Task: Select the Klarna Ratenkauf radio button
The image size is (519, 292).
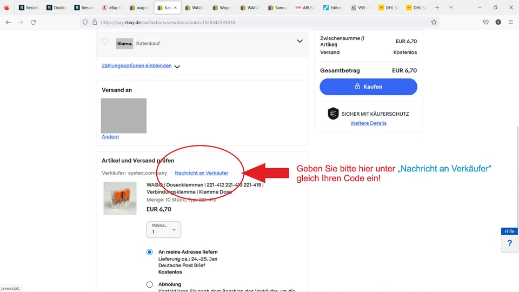Action: (x=104, y=41)
